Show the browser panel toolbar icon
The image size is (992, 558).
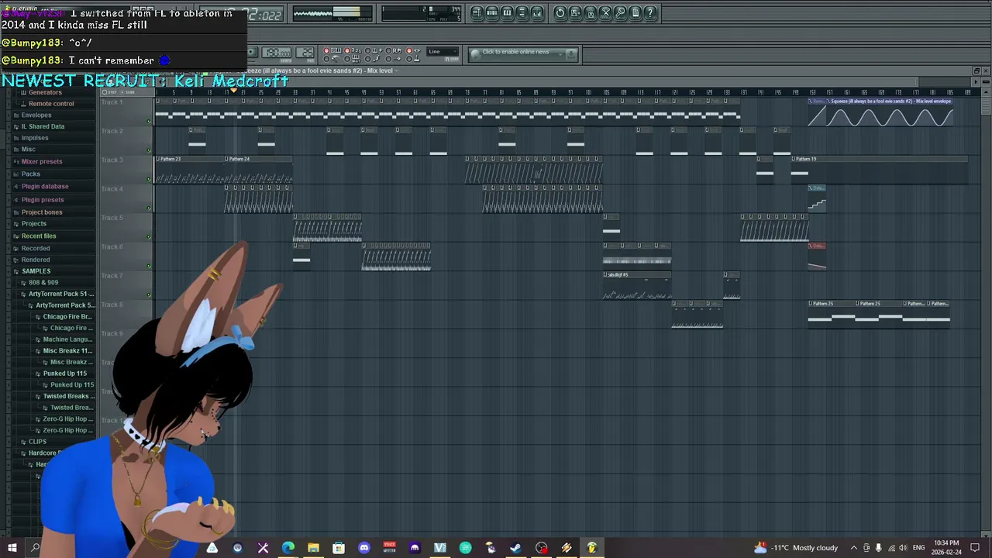[522, 12]
